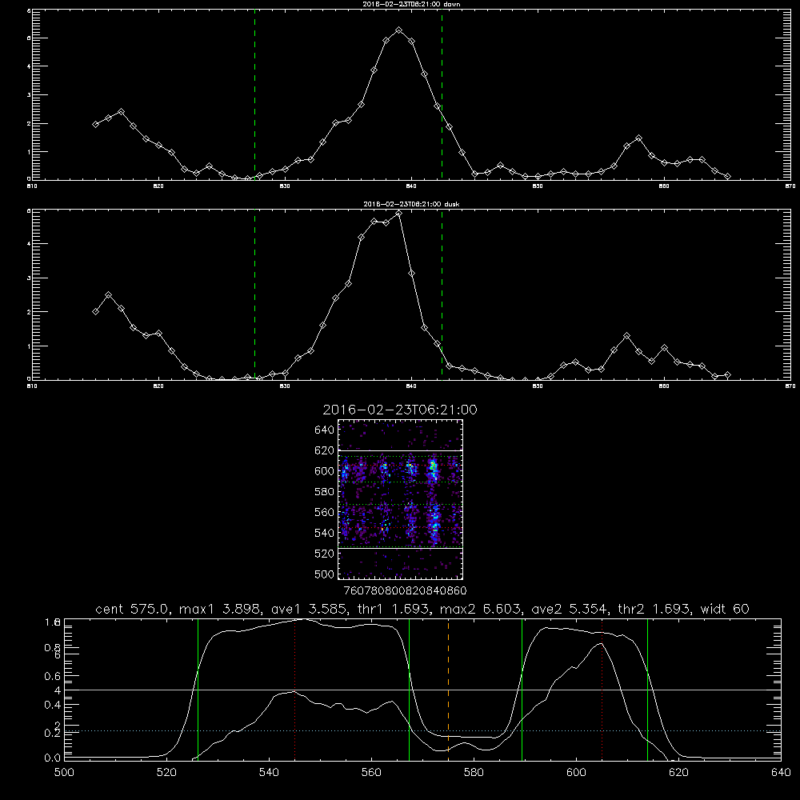This screenshot has height=800, width=800.
Task: Click the dusk plot title text
Action: (x=410, y=204)
